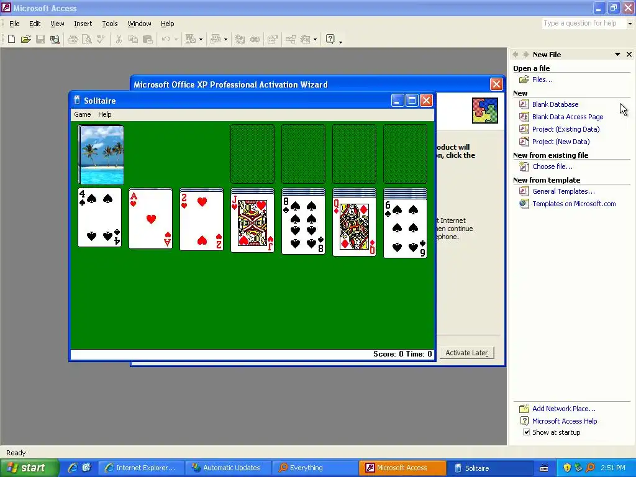Click the 'Type a question for help' box
The height and width of the screenshot is (477, 636).
point(584,24)
